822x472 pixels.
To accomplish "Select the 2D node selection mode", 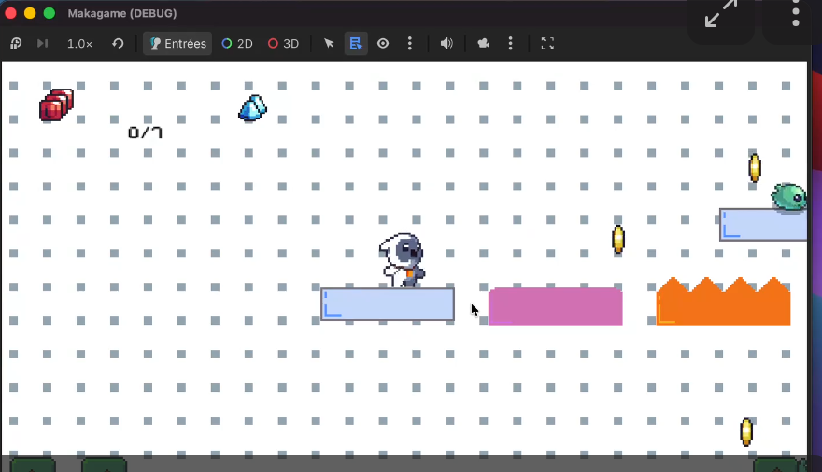I will click(237, 44).
